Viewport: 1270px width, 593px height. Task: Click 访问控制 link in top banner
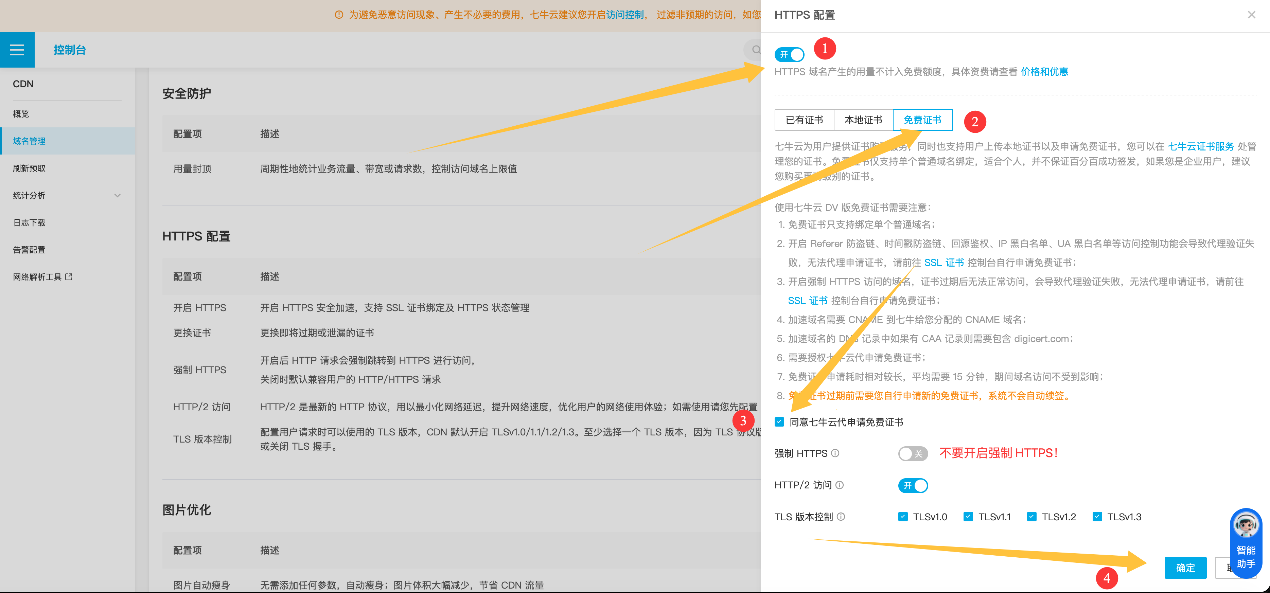pyautogui.click(x=625, y=15)
